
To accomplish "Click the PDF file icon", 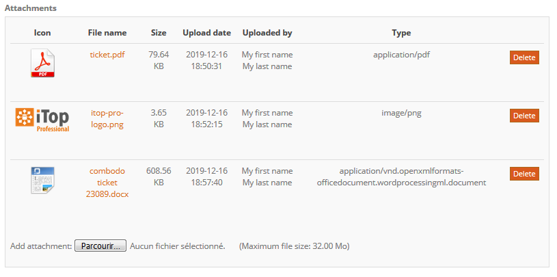I will tap(42, 63).
